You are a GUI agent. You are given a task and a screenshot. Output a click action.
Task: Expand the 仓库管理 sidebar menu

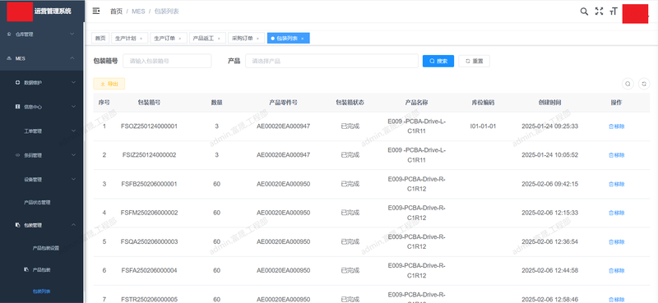pos(42,34)
